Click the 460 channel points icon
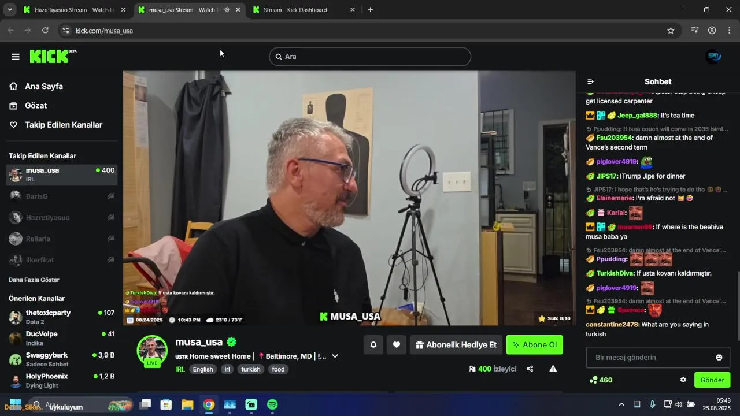 (x=593, y=380)
